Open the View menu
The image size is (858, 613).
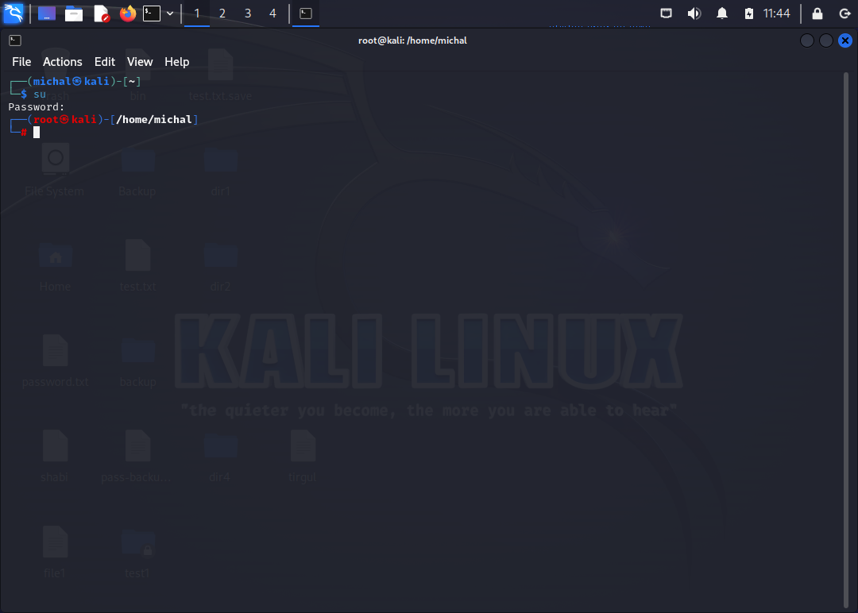139,61
